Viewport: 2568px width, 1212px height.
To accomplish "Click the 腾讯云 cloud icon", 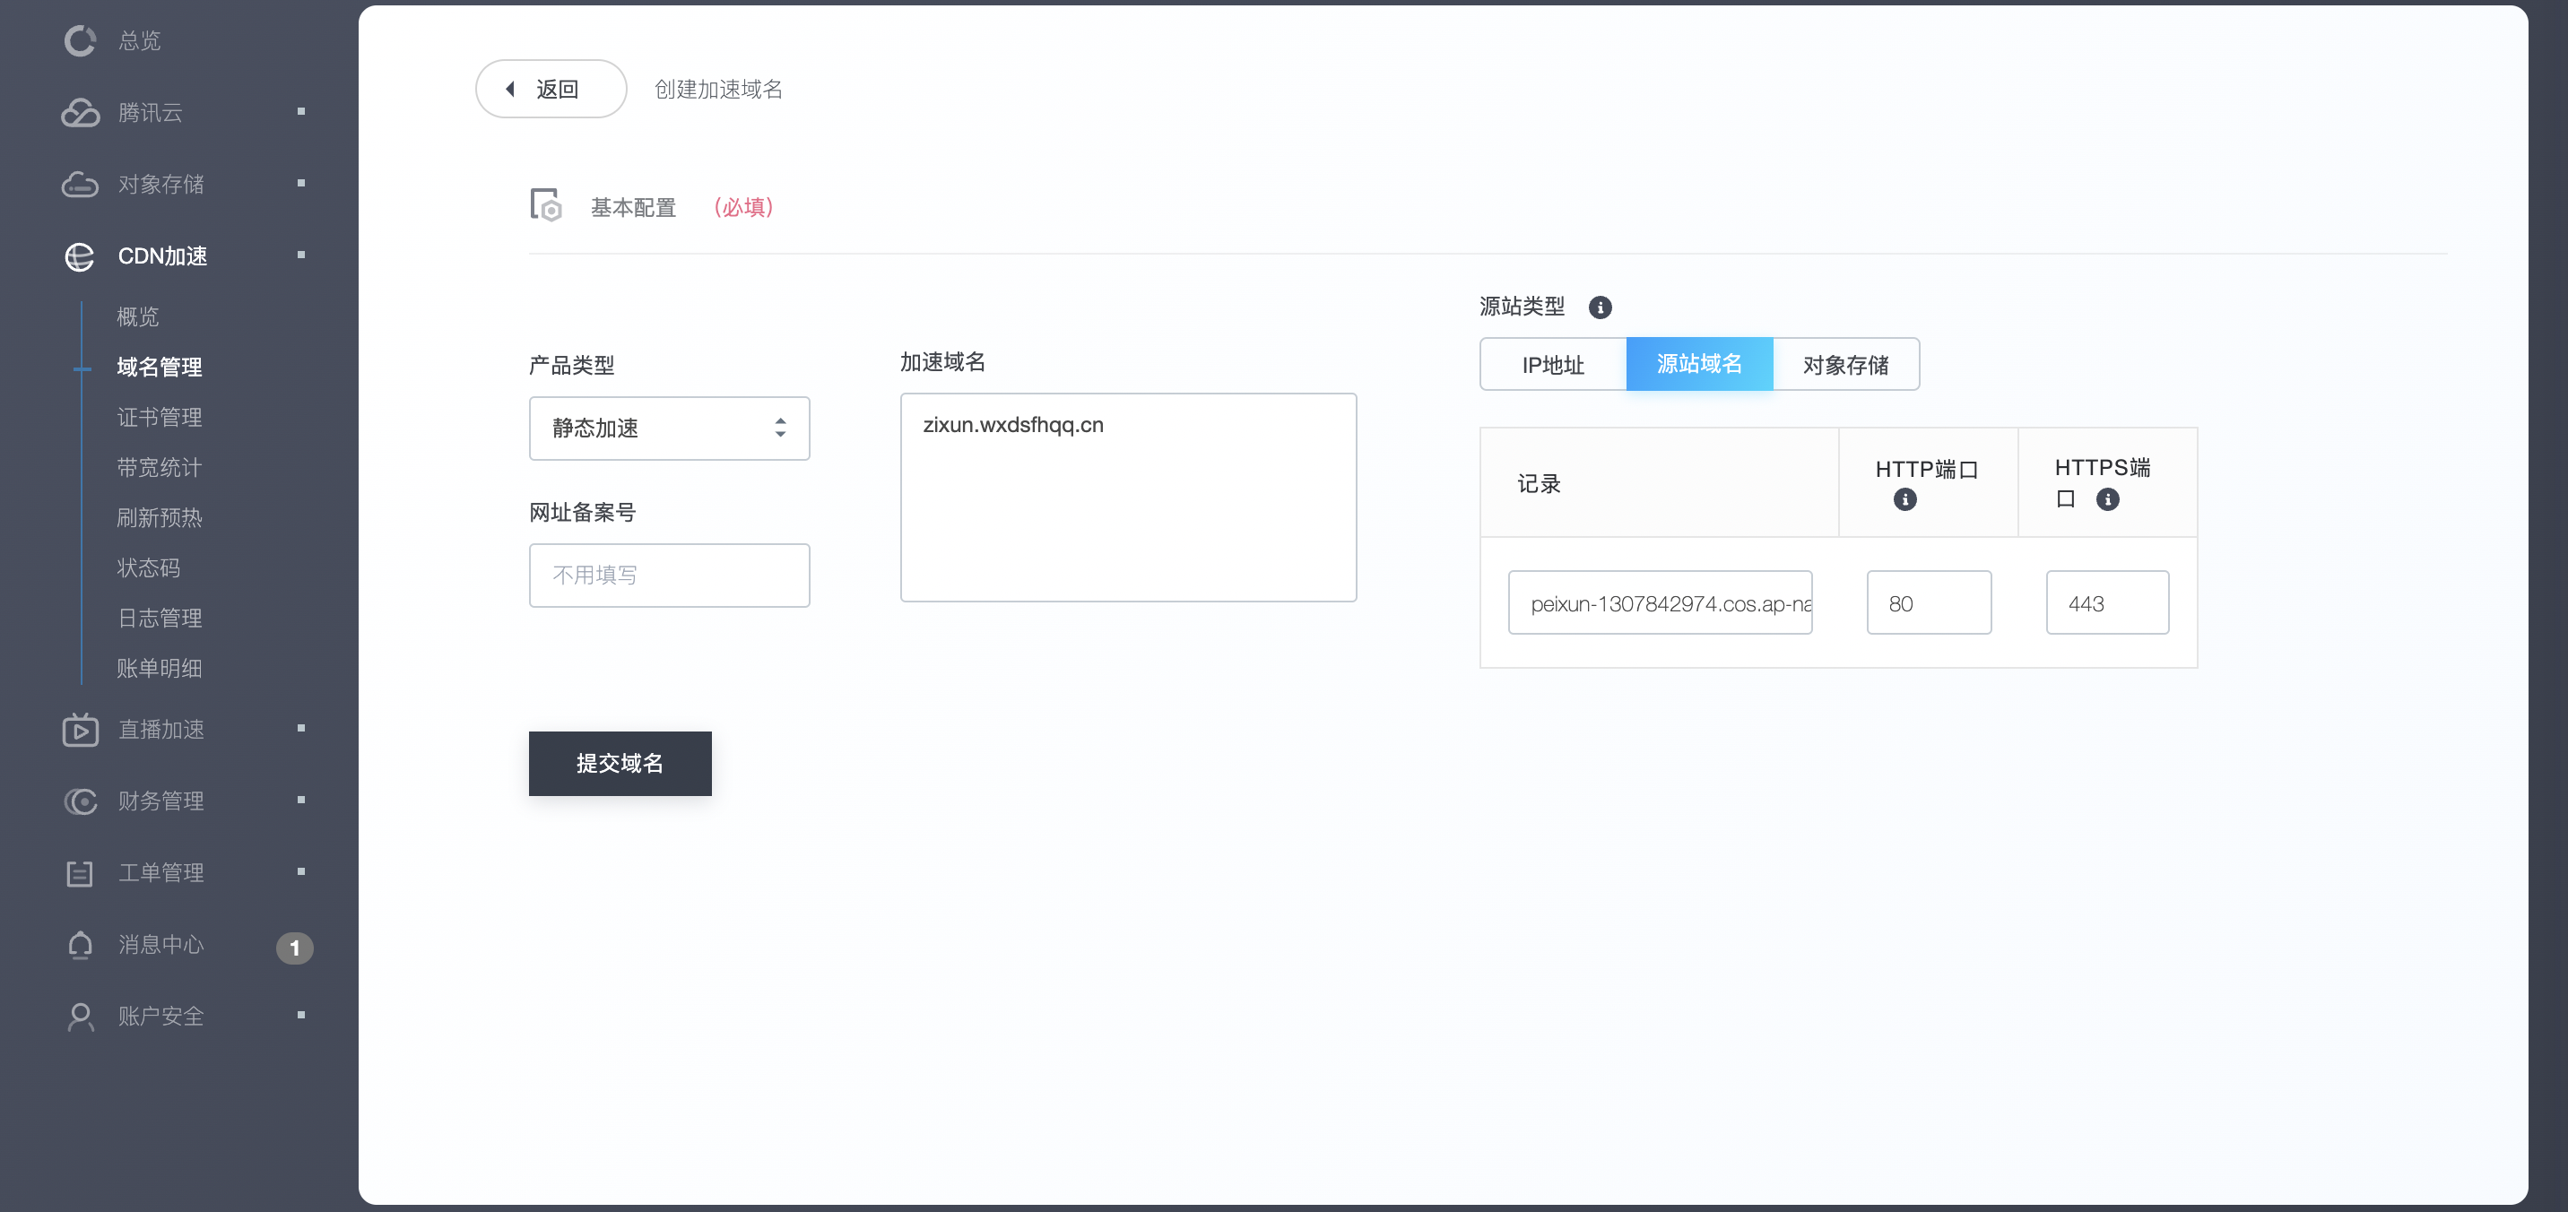I will [x=80, y=113].
